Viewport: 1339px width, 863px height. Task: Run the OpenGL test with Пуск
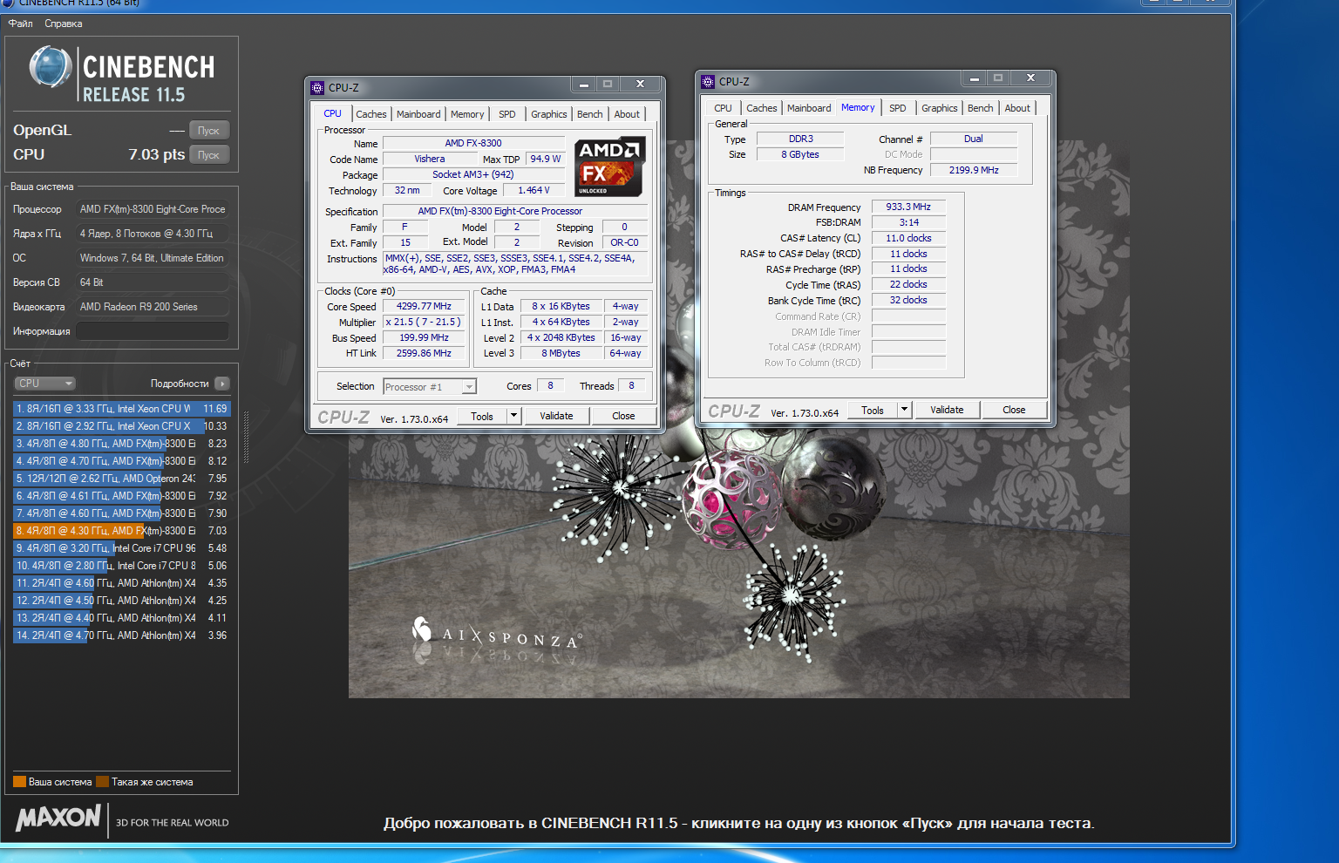click(208, 130)
